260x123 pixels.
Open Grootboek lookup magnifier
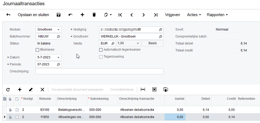(x=161, y=36)
